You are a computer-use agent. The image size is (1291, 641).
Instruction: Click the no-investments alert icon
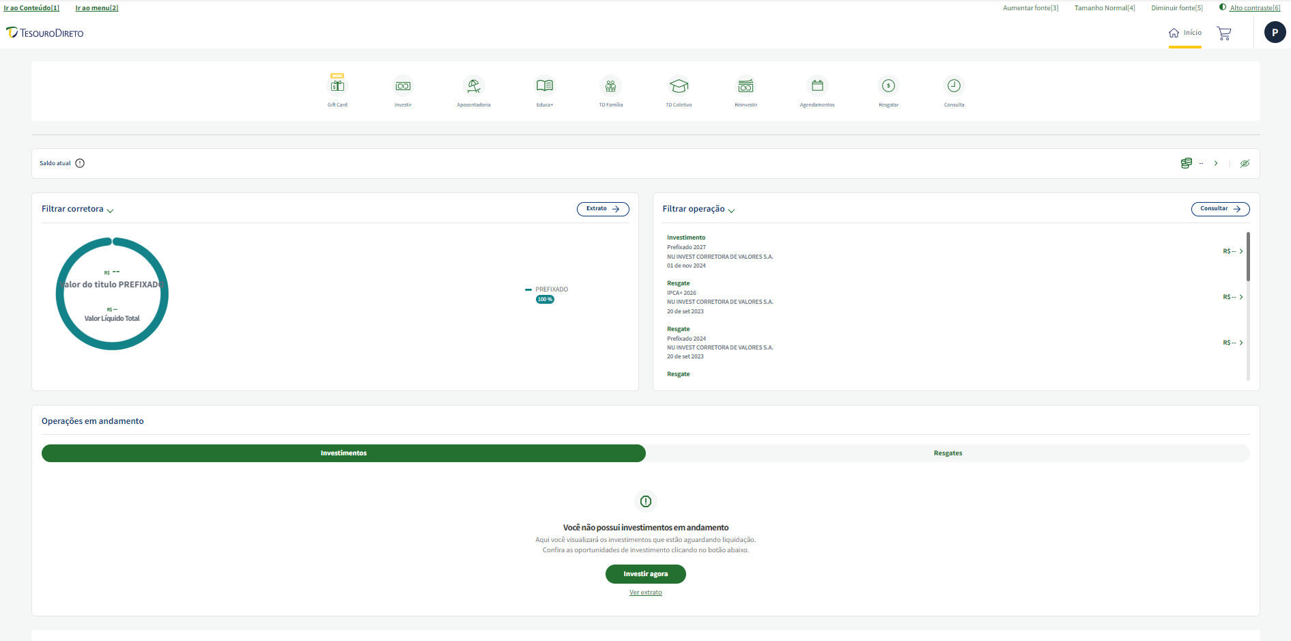click(645, 502)
